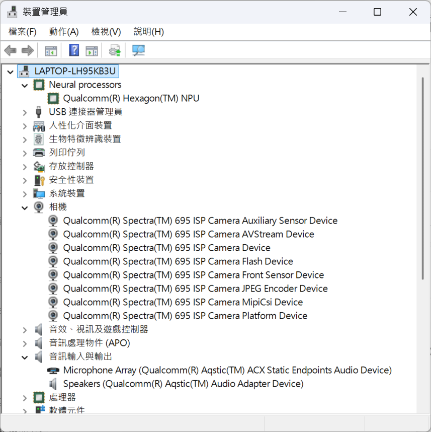Image resolution: width=431 pixels, height=432 pixels.
Task: Open the 說明(H) menu
Action: click(x=149, y=32)
